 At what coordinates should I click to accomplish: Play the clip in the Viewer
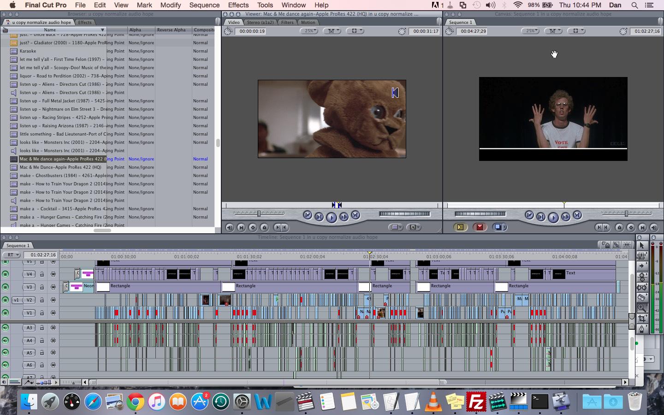[331, 217]
